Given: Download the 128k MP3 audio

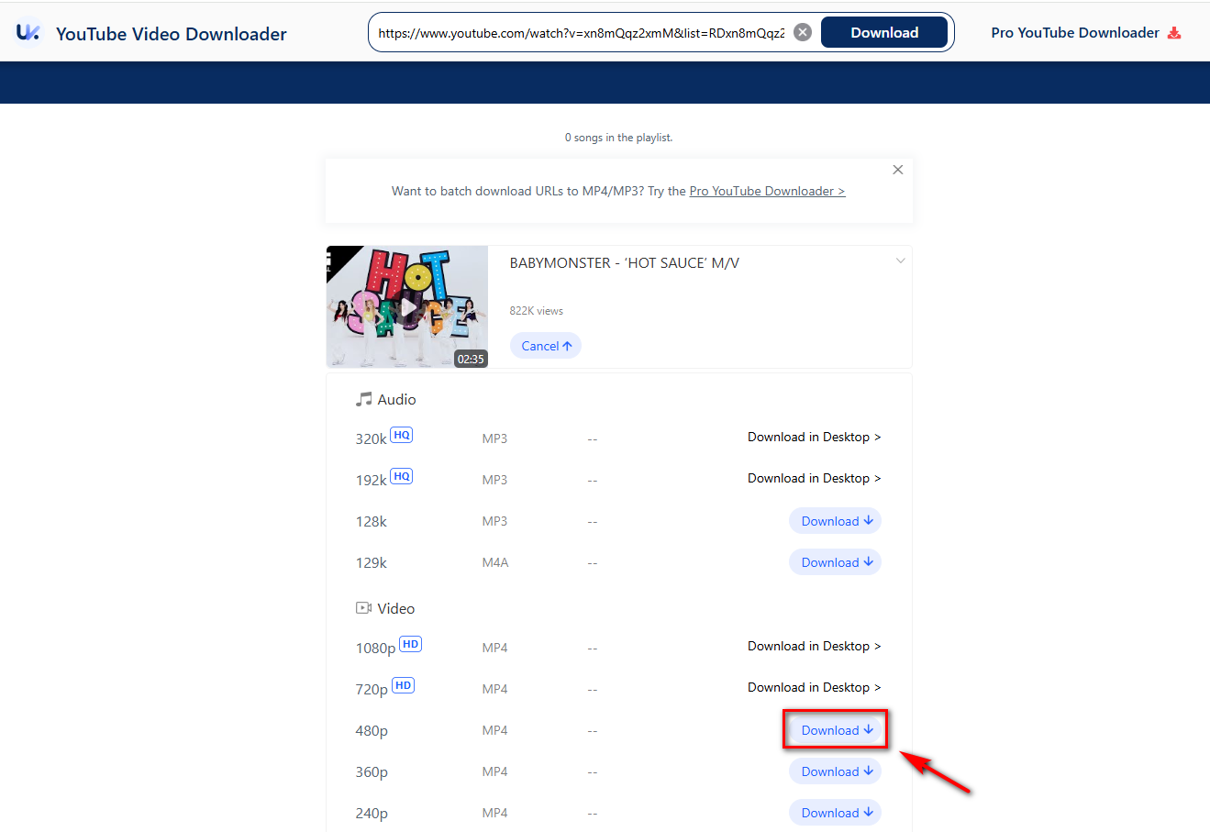Looking at the screenshot, I should pos(835,521).
